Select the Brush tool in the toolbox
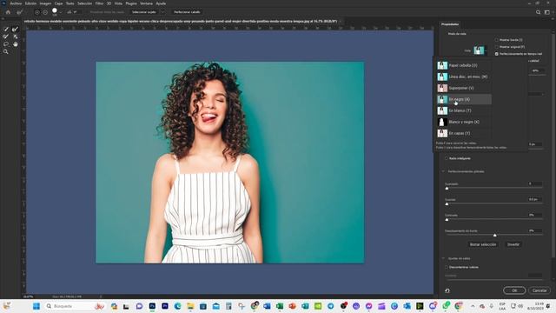 [x=6, y=37]
